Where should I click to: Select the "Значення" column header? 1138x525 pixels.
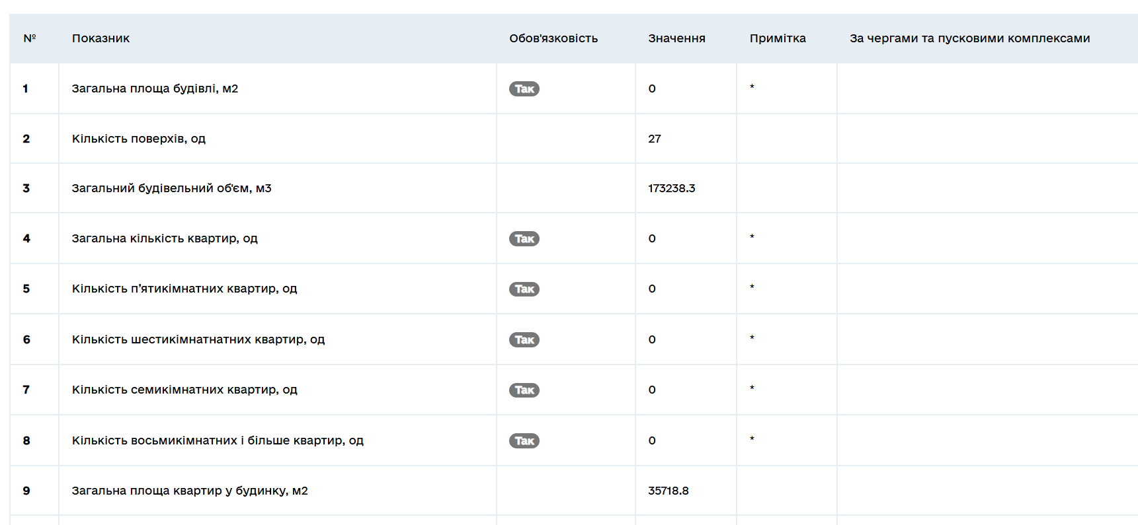676,38
